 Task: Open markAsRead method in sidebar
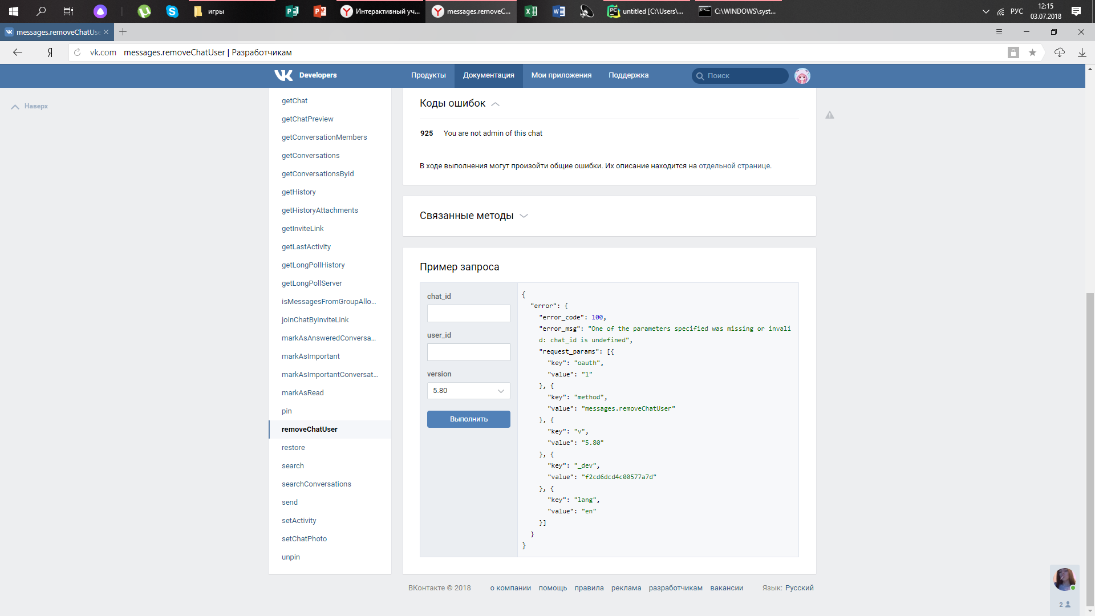pyautogui.click(x=302, y=393)
